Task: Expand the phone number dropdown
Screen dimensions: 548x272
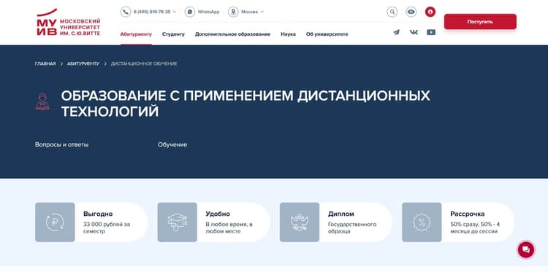Action: (175, 12)
